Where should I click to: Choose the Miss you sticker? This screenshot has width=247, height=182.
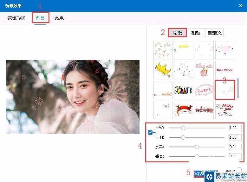[225, 110]
